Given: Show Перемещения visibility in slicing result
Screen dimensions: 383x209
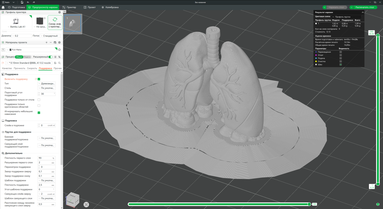Looking at the screenshot, I should [x=340, y=52].
